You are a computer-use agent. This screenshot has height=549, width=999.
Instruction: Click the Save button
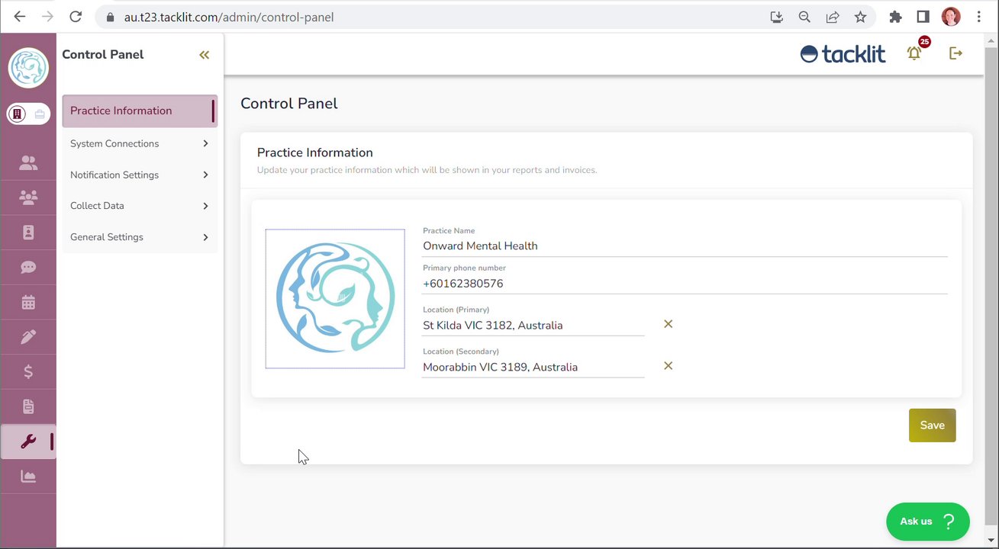coord(932,425)
